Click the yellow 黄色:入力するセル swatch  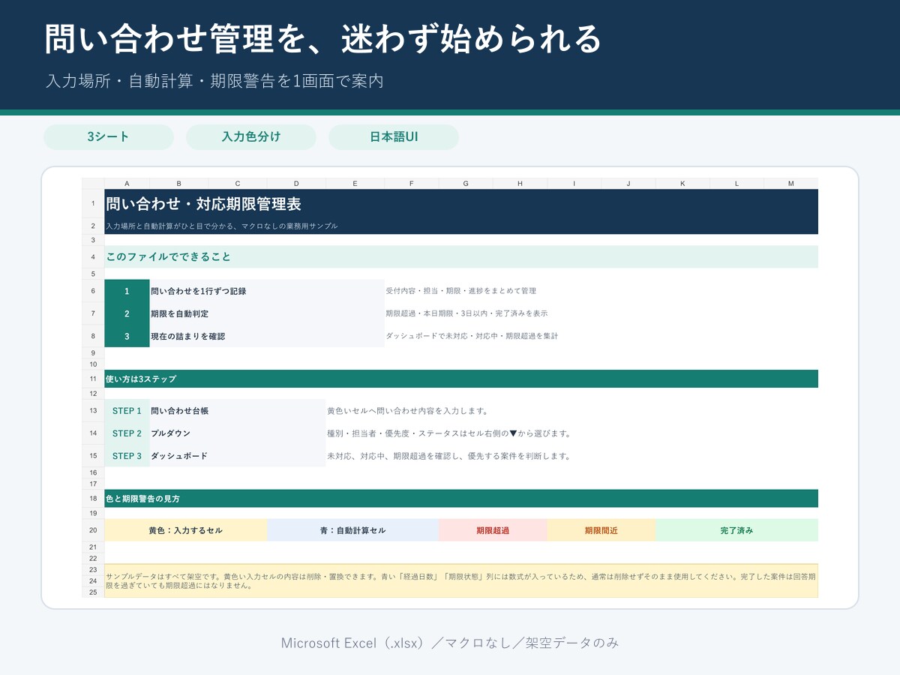(186, 530)
